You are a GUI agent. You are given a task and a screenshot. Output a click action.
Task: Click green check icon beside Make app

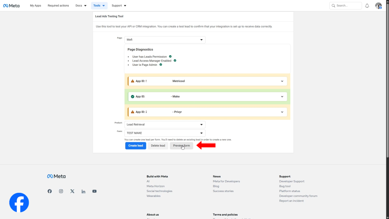click(133, 97)
